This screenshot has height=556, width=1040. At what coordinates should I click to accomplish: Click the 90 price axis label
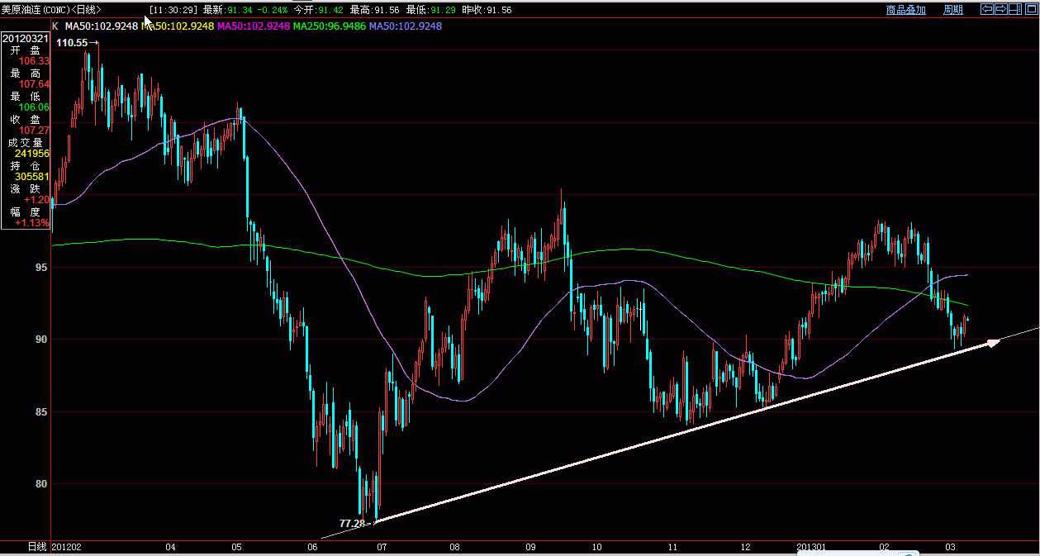pyautogui.click(x=40, y=340)
